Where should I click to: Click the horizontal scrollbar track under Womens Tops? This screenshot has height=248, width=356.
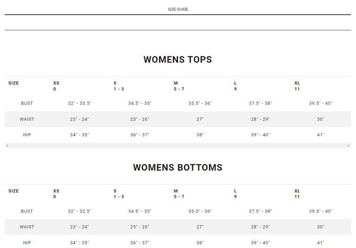(178, 146)
